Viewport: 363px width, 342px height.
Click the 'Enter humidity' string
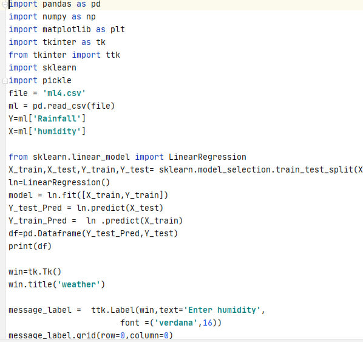click(222, 310)
